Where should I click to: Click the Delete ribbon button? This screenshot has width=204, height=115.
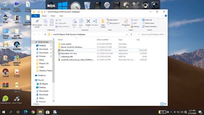click(x=88, y=23)
